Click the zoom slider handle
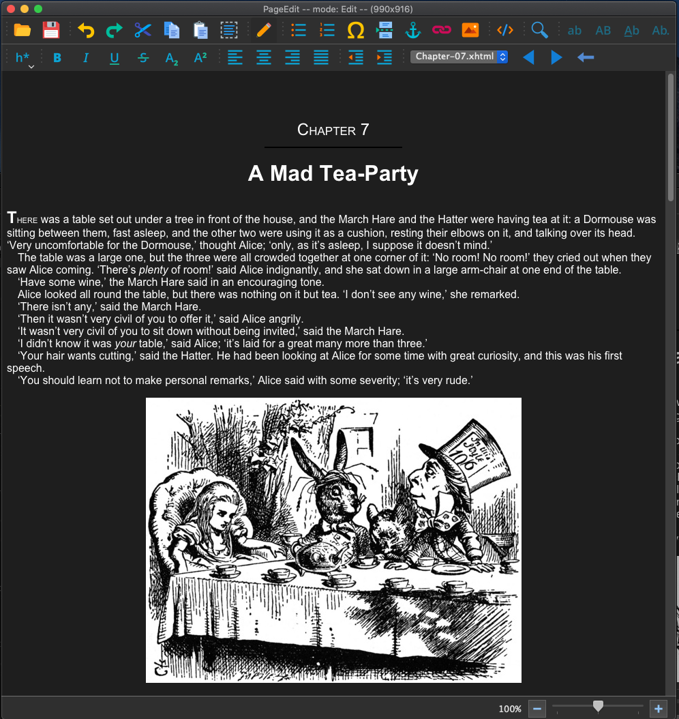The height and width of the screenshot is (719, 679). [598, 706]
